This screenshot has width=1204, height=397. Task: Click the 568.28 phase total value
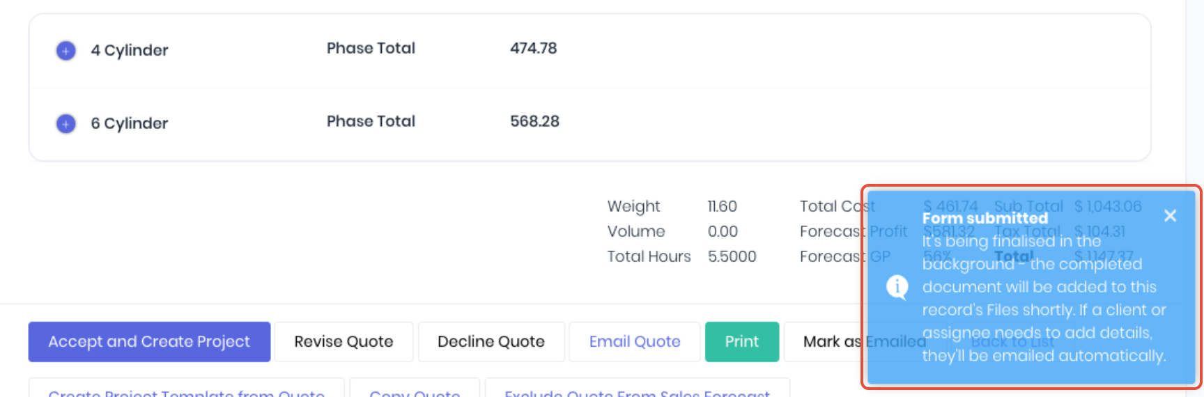535,121
